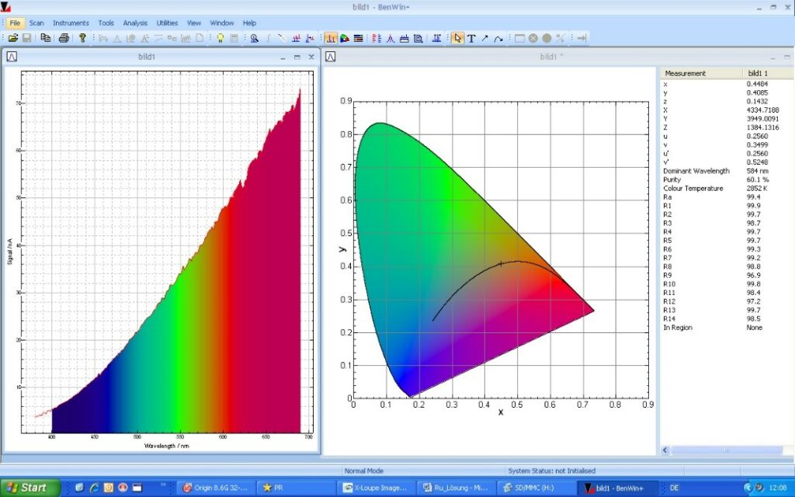
Task: Click the Colour Temperature row label
Action: [693, 188]
